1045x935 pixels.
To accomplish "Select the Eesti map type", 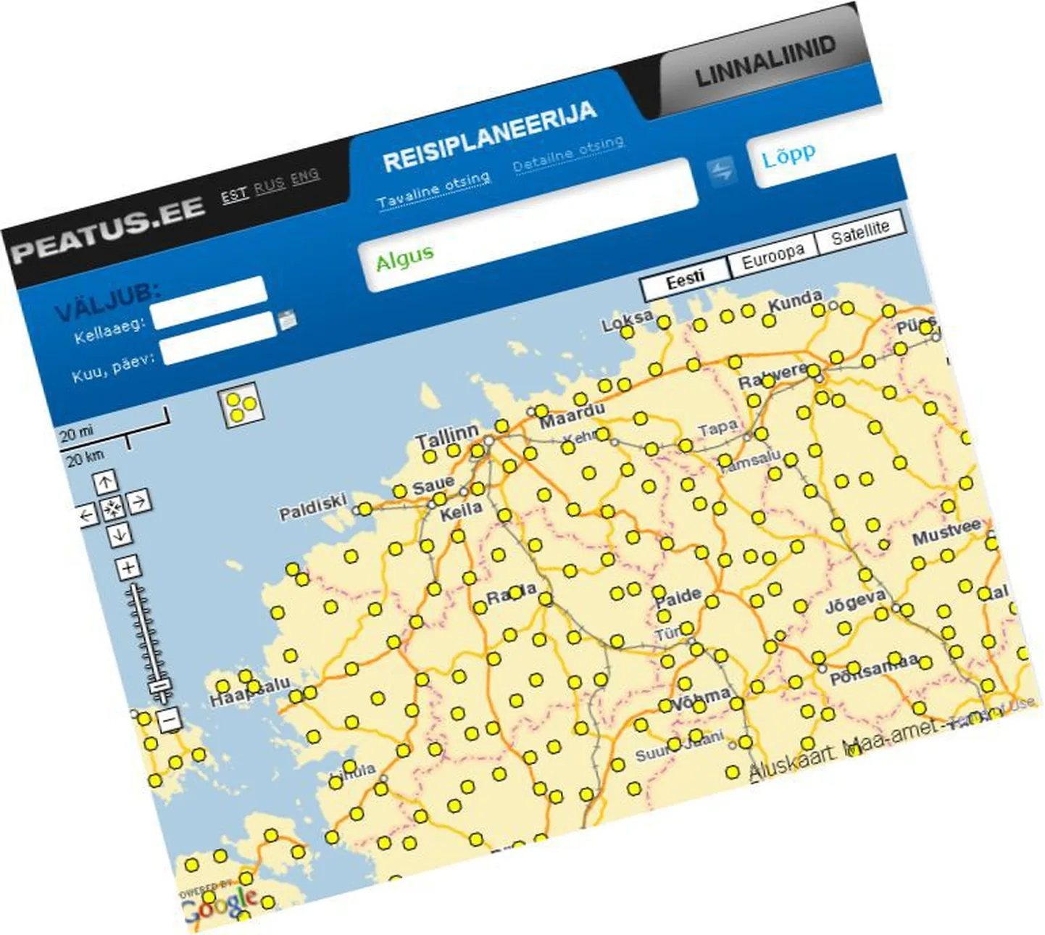I will [685, 279].
